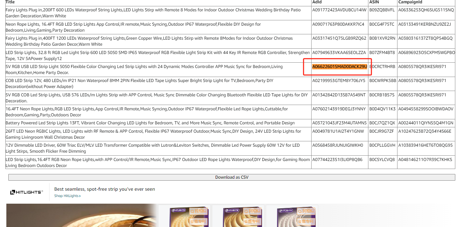Click the LED strip banner image
Viewport: 465px width, 227px height.
click(x=80, y=216)
